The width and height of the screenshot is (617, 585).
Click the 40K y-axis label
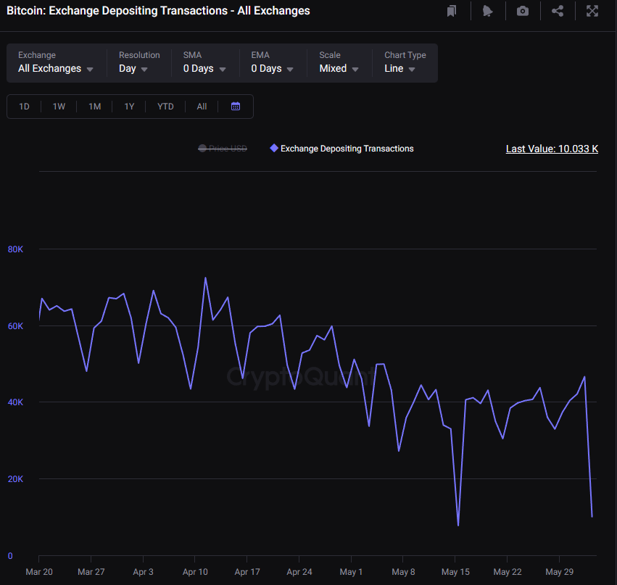coord(15,402)
